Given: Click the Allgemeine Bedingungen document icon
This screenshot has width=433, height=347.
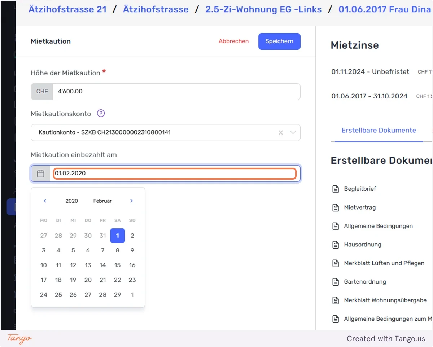Looking at the screenshot, I should click(336, 226).
